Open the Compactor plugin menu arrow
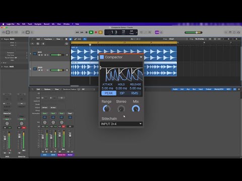 [141, 57]
